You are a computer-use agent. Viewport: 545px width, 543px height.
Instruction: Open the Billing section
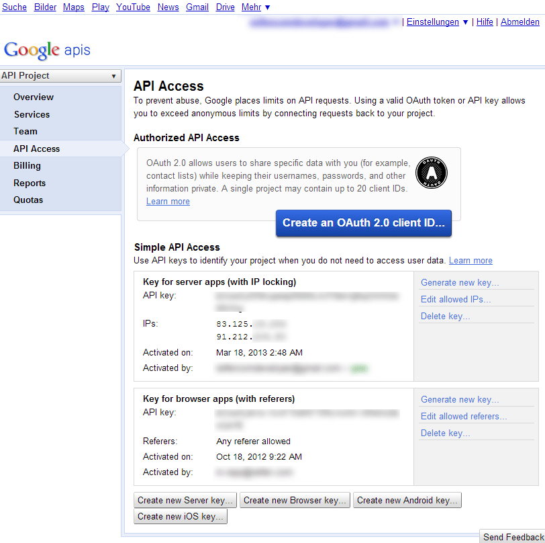(27, 165)
